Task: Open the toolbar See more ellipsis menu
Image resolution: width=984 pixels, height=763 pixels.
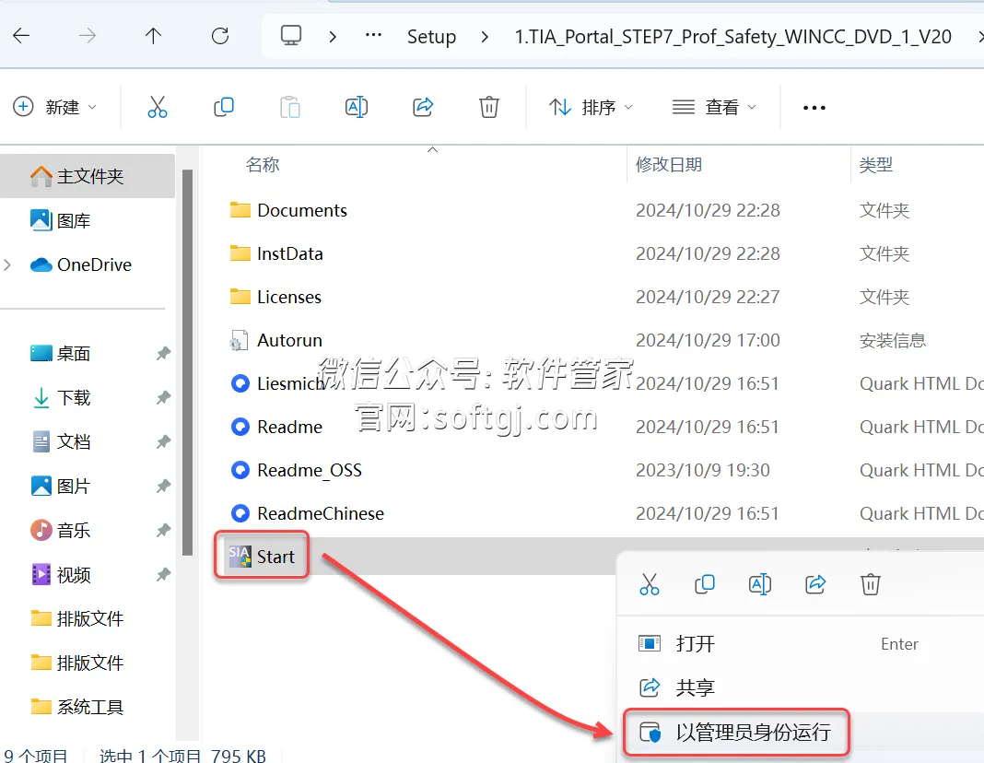Action: tap(814, 108)
